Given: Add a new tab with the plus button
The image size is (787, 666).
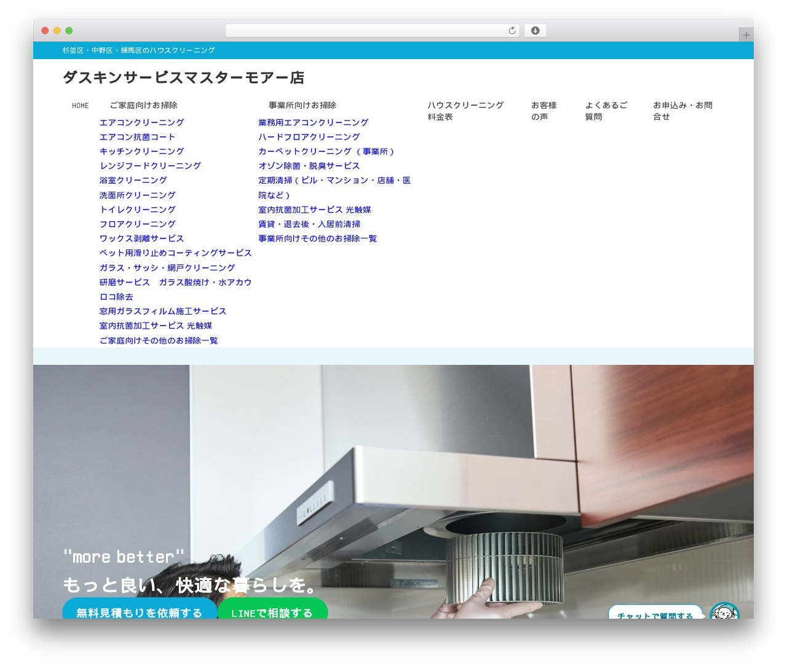Looking at the screenshot, I should (746, 35).
